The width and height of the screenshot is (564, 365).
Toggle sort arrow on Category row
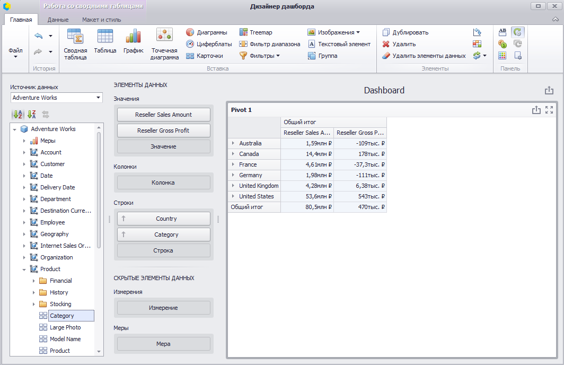(x=124, y=234)
